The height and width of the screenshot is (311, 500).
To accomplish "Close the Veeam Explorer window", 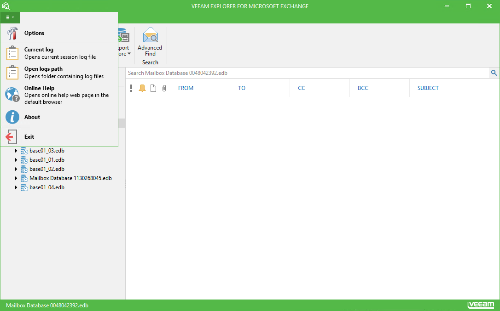I will pyautogui.click(x=489, y=6).
